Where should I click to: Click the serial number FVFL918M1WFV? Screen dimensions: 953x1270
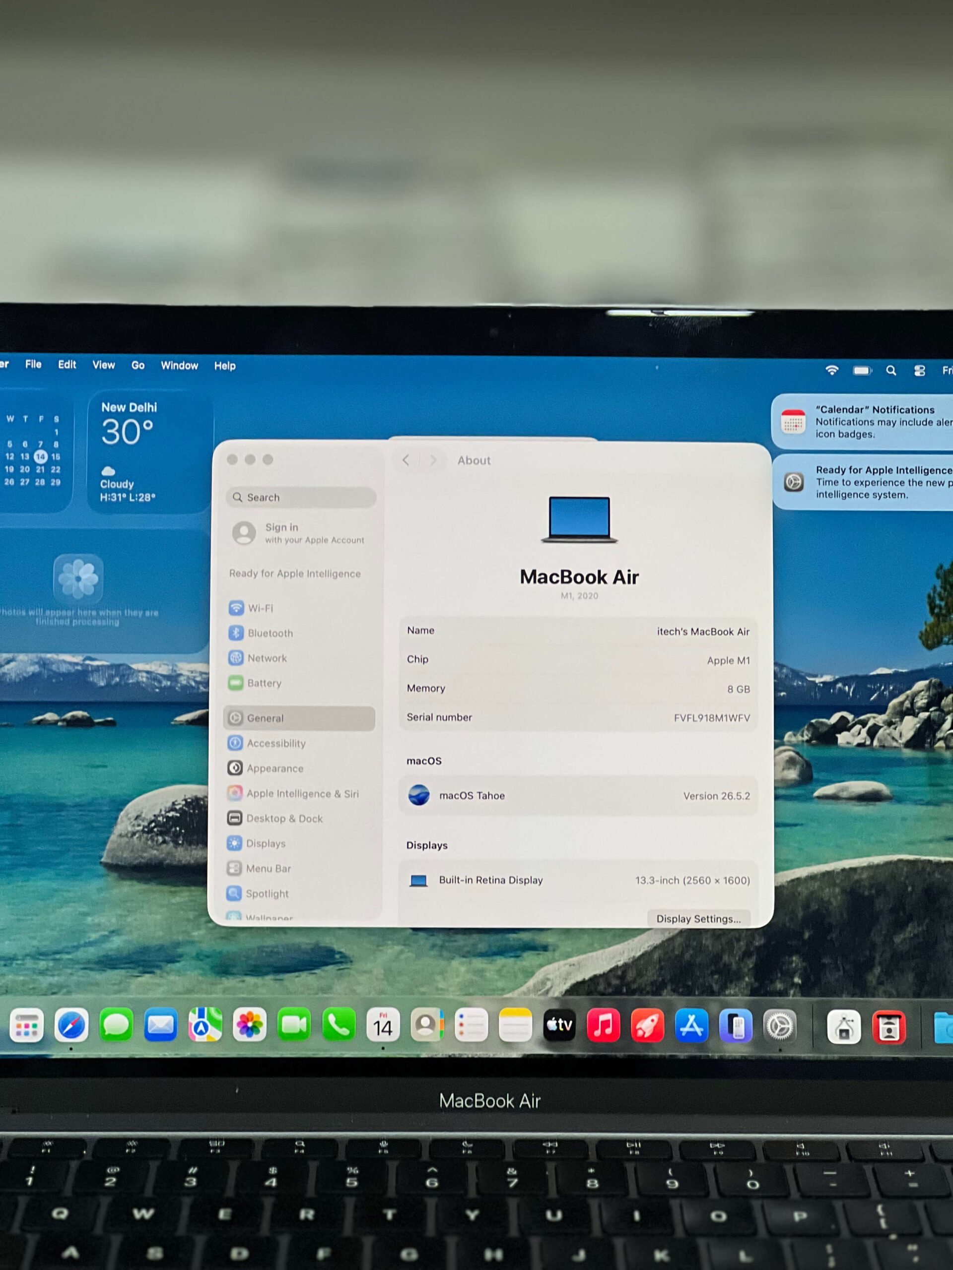pos(712,718)
